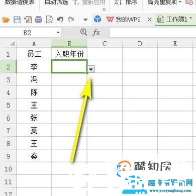Select column D header

pyautogui.click(x=140, y=44)
